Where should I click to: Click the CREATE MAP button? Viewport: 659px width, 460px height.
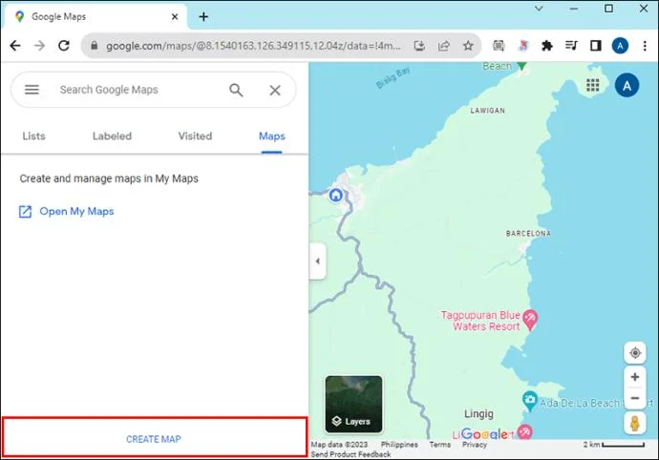(x=155, y=437)
